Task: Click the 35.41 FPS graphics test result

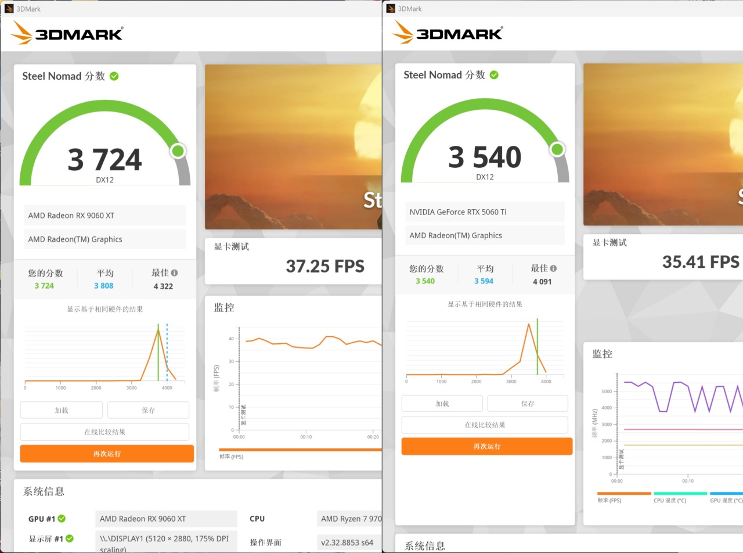Action: click(x=701, y=262)
